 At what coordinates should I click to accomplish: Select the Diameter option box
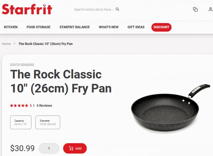pyautogui.click(x=48, y=122)
